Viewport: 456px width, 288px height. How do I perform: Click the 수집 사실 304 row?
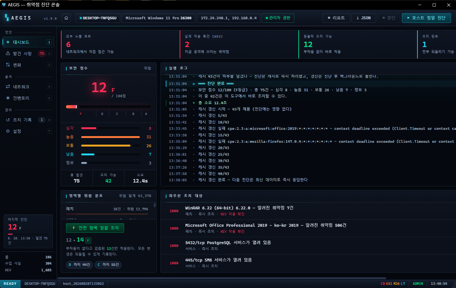click(28, 263)
